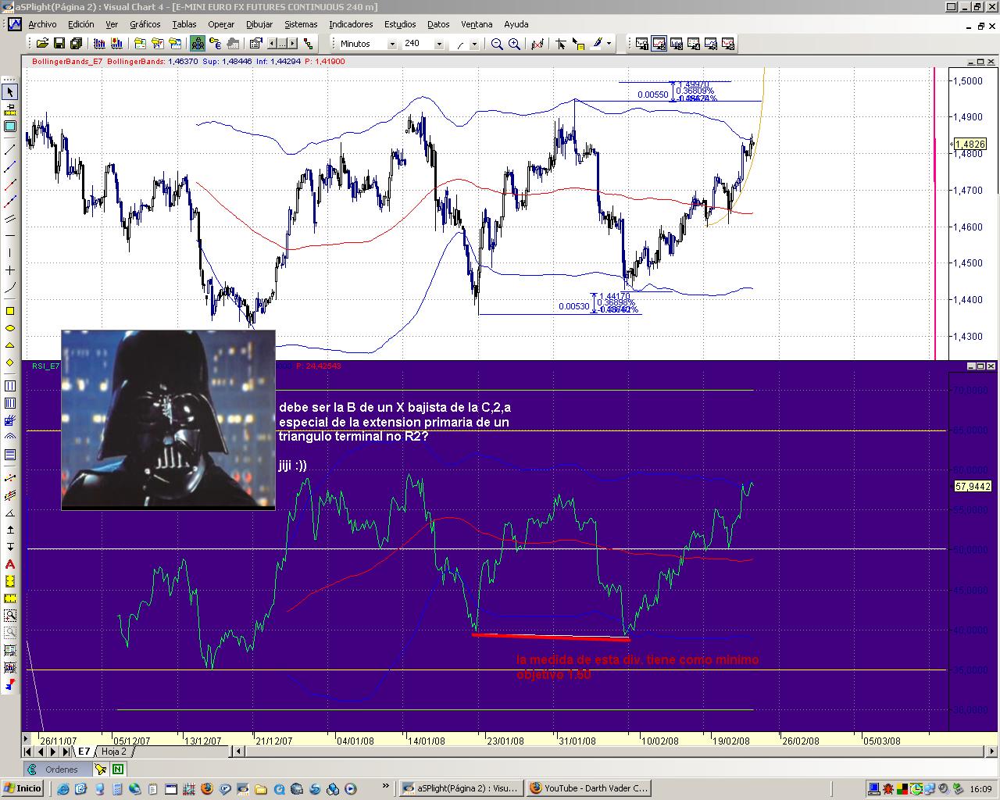Click the price label 1,4826 on axis
1000x800 pixels.
pos(970,145)
